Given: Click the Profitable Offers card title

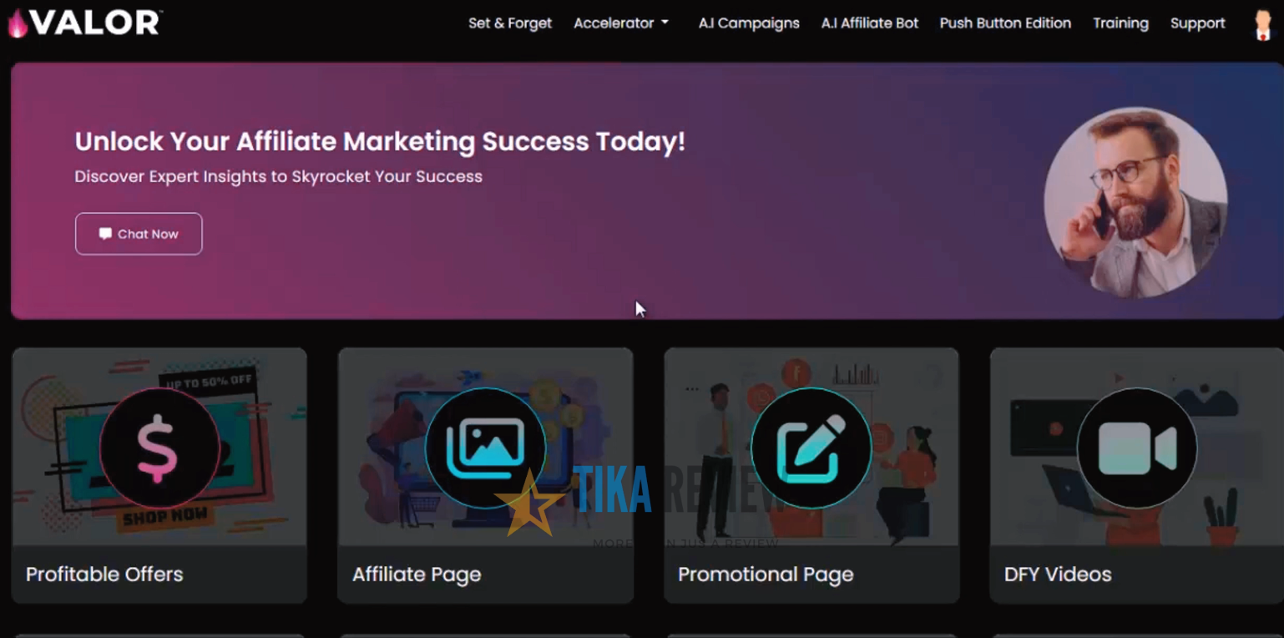Looking at the screenshot, I should 104,574.
